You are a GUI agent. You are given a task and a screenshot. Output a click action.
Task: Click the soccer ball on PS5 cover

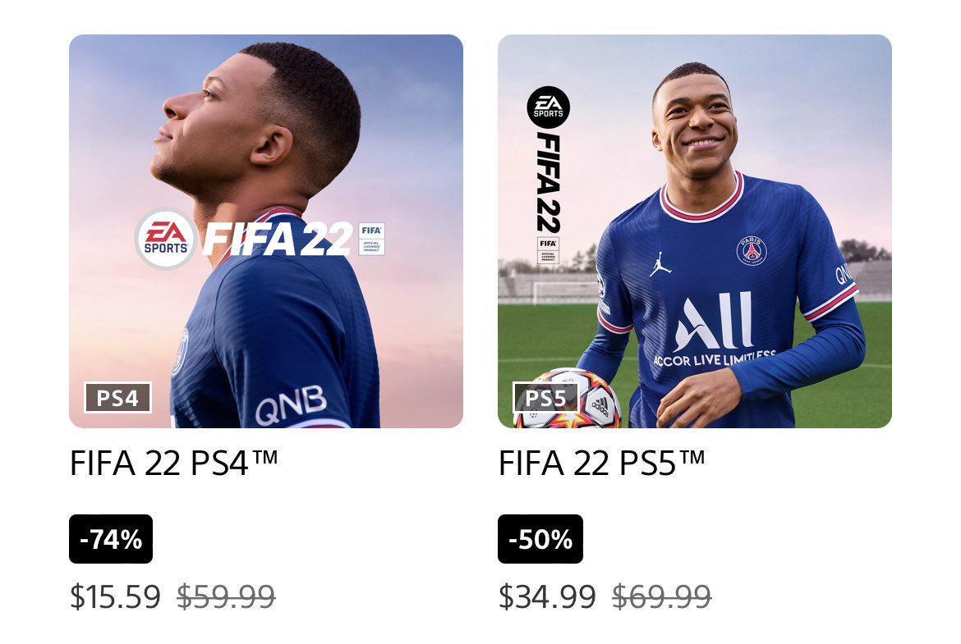point(568,399)
